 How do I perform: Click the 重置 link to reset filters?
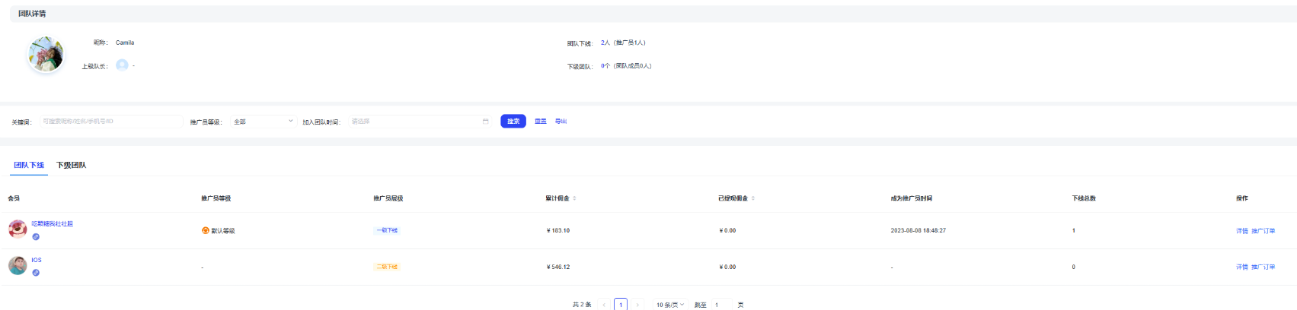(541, 122)
